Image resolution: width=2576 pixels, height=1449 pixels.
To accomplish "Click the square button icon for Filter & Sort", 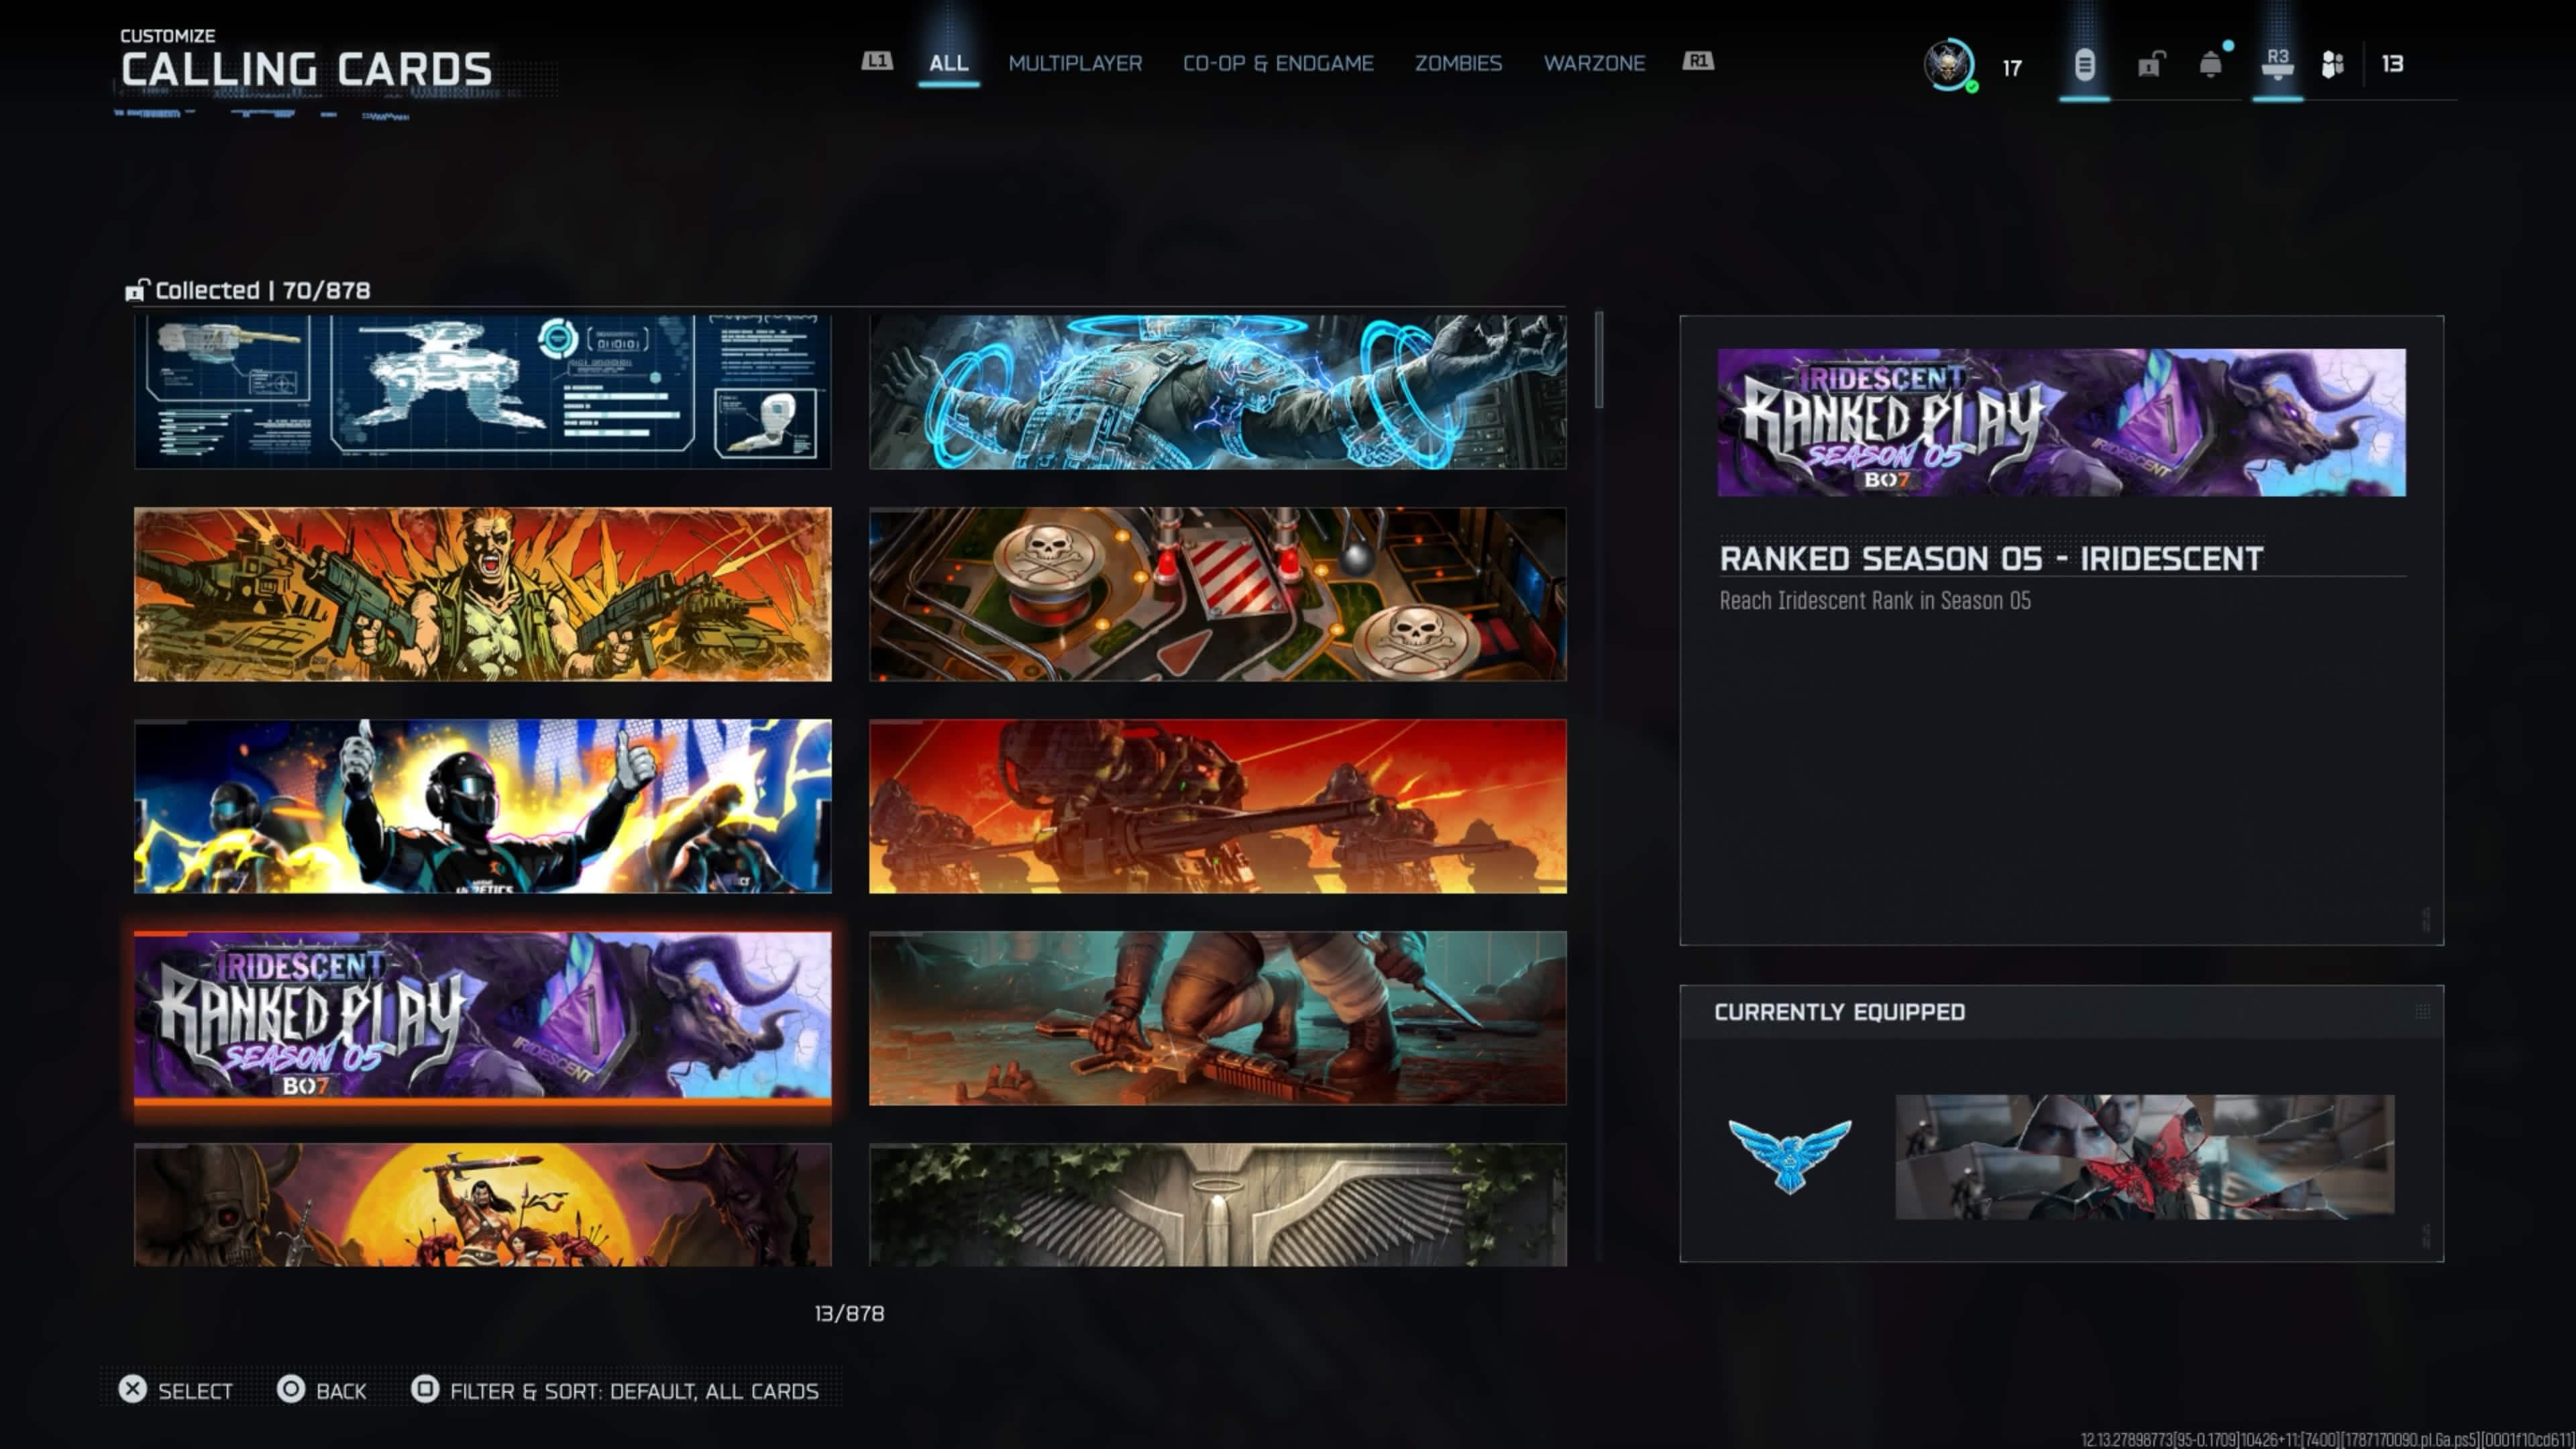I will [425, 1389].
